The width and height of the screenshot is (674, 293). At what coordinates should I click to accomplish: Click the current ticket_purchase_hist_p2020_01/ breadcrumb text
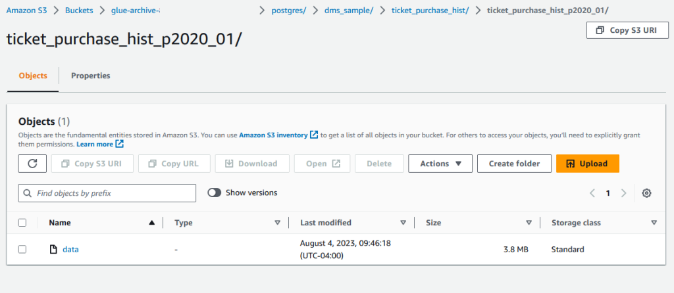click(x=548, y=11)
